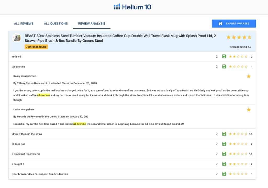Image resolution: width=268 pixels, height=188 pixels.
Task: Save the 'html5 video this' phrase
Action: click(x=224, y=174)
